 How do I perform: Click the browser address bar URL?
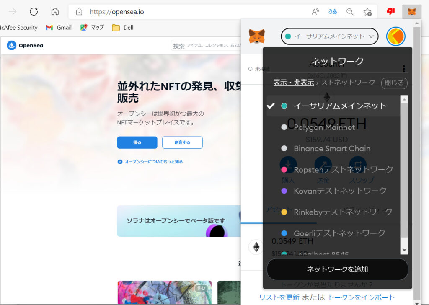pos(117,12)
